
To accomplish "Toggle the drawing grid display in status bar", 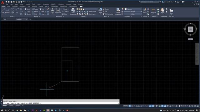I will [130, 106].
